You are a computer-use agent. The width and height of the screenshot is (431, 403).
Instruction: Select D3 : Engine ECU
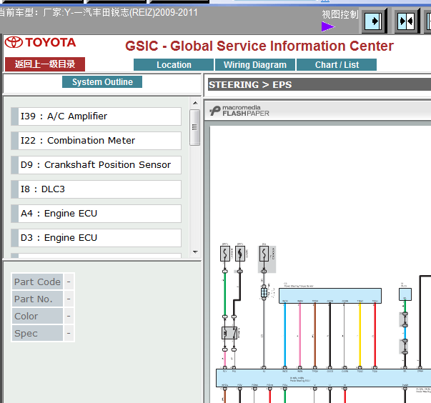pos(96,238)
